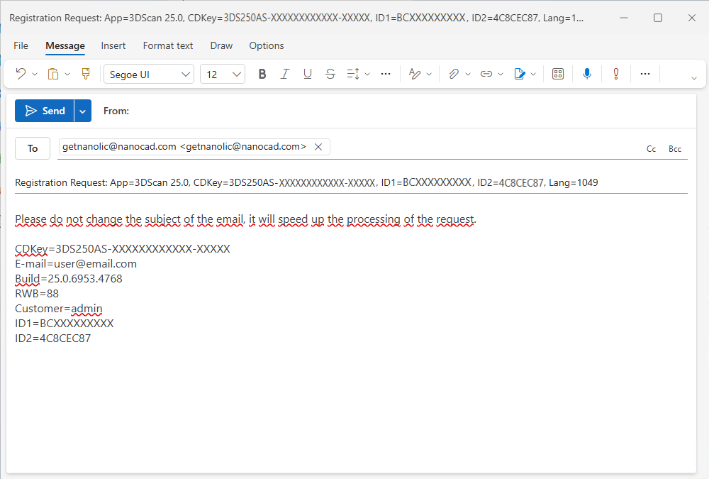Screen dimensions: 709x479
Task: Click the Insert Link chain icon
Action: click(x=486, y=74)
